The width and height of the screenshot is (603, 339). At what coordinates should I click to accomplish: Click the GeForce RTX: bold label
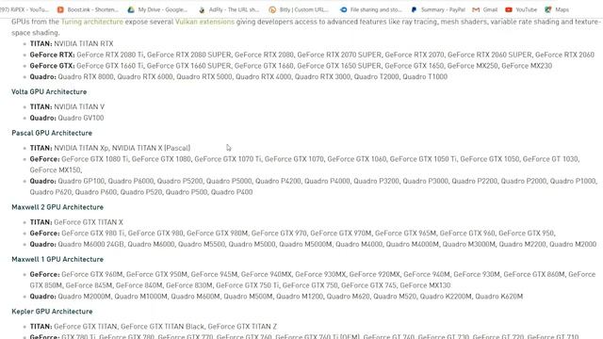pos(53,55)
